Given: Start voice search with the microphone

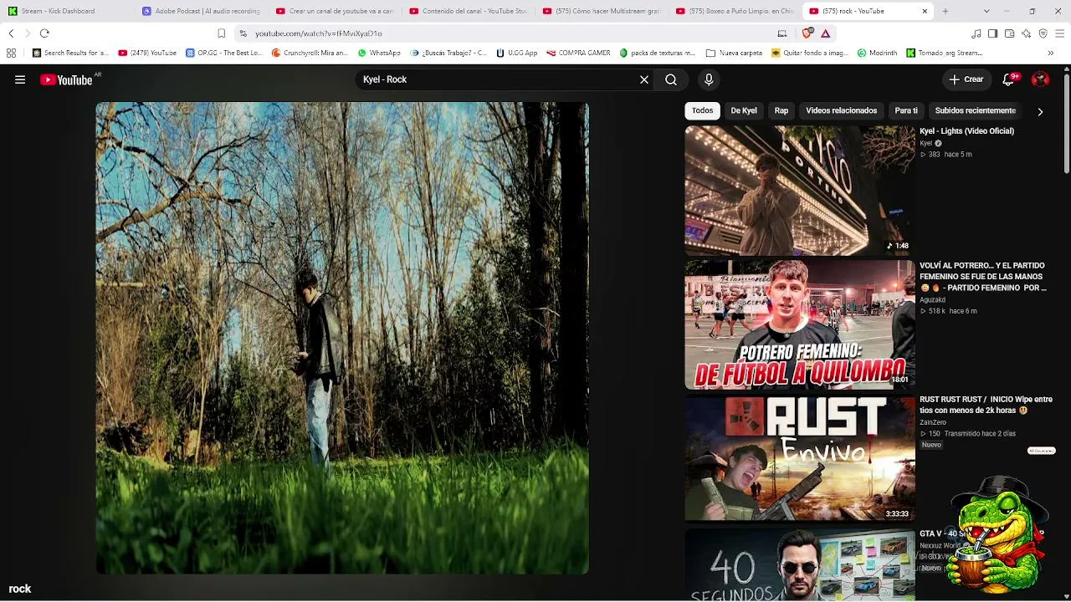Looking at the screenshot, I should (709, 79).
